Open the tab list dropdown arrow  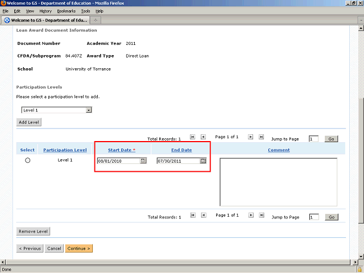361,20
